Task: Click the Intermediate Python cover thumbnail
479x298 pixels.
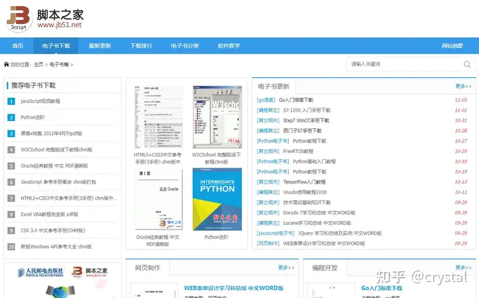Action: 217,199
